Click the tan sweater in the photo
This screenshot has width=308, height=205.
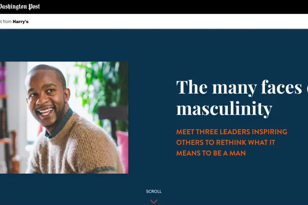(76, 149)
